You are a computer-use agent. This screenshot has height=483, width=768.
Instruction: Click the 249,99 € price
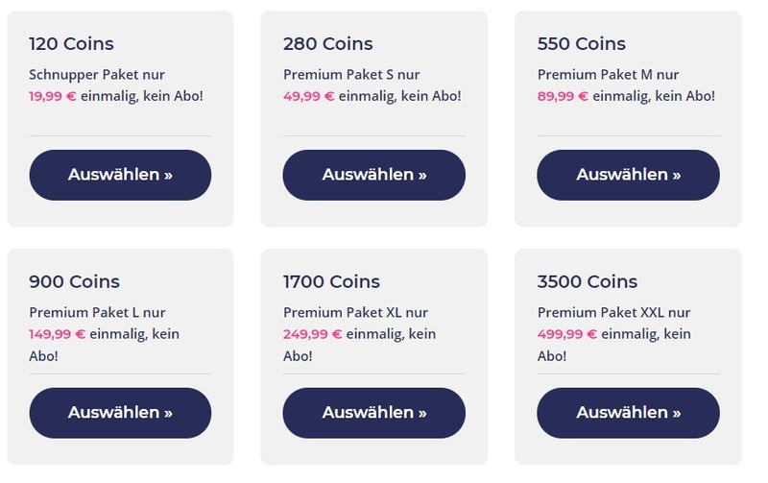click(x=313, y=334)
